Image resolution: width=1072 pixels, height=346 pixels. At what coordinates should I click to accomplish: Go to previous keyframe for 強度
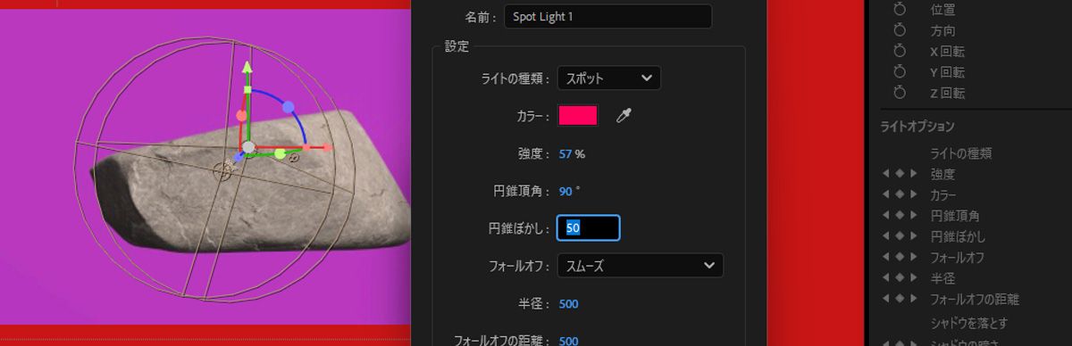pos(885,174)
